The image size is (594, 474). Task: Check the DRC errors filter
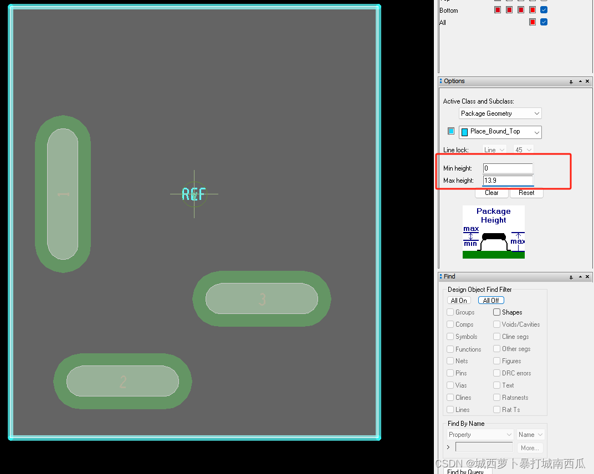(x=496, y=373)
